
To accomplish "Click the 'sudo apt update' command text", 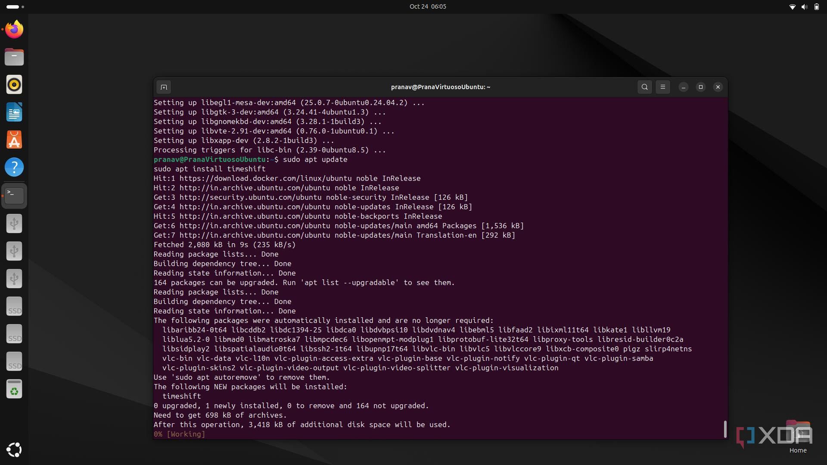I will point(315,159).
